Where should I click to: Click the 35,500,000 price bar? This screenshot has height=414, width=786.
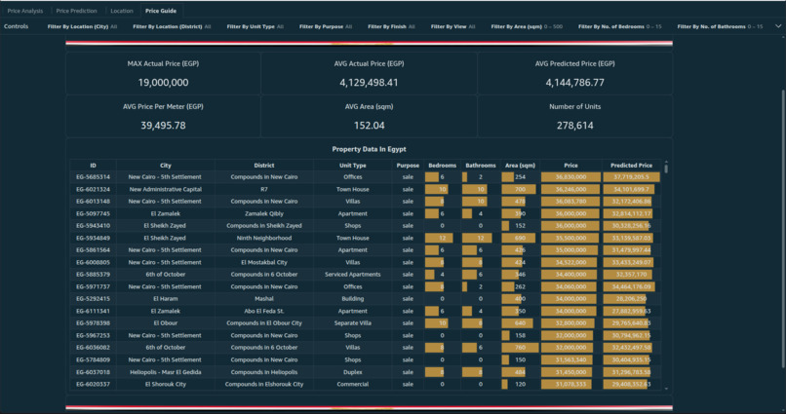[570, 238]
